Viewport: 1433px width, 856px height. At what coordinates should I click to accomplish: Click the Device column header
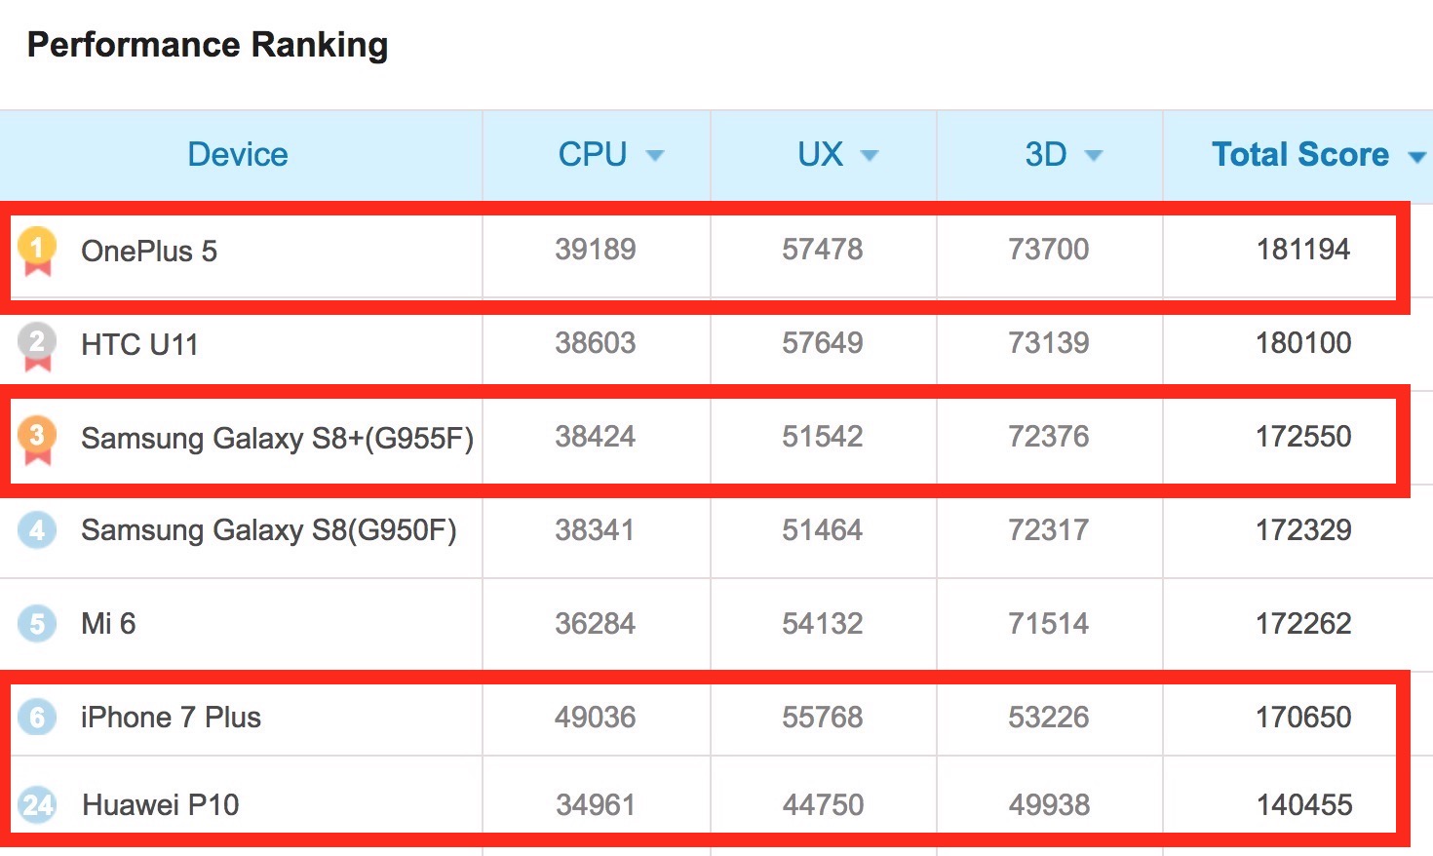pos(238,154)
